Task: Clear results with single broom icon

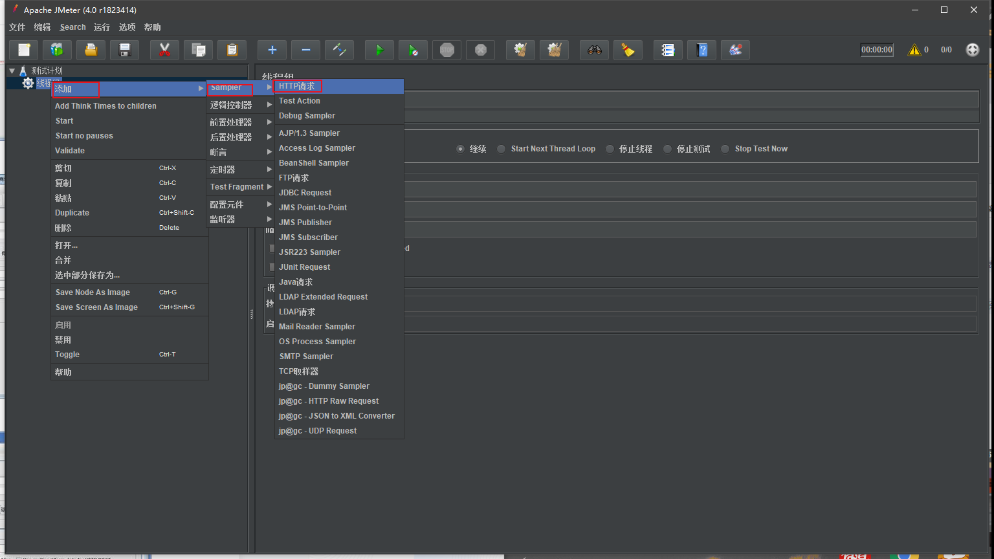Action: tap(520, 50)
